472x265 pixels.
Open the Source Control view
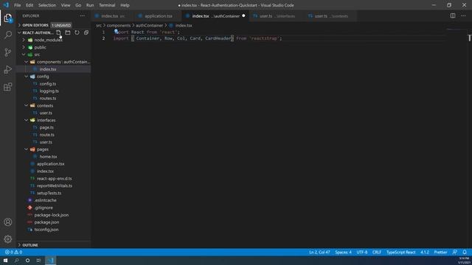[8, 52]
